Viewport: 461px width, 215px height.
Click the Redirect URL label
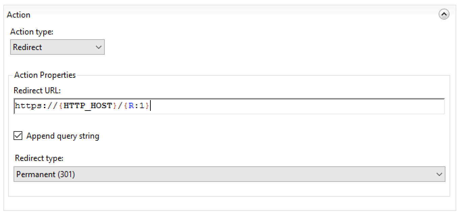tap(37, 91)
